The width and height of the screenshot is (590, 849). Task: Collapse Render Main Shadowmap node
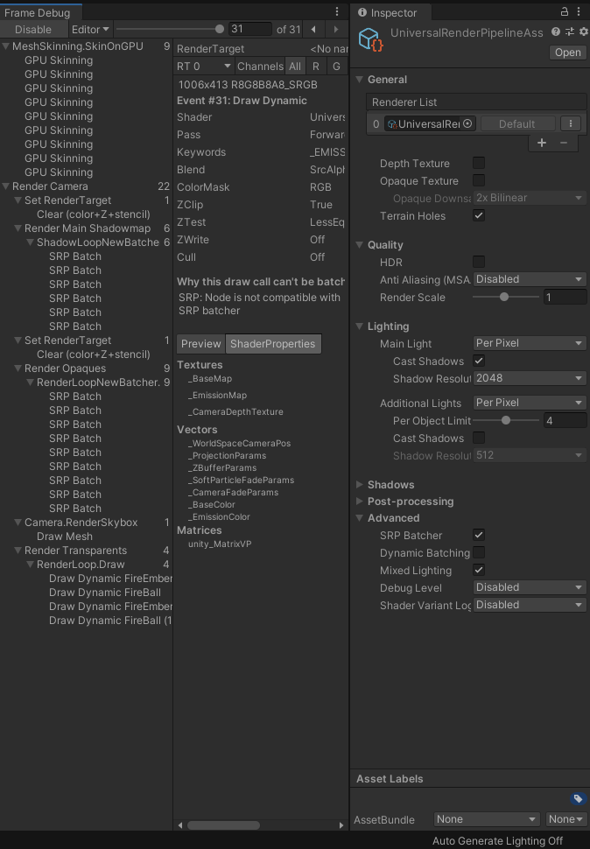click(x=18, y=228)
